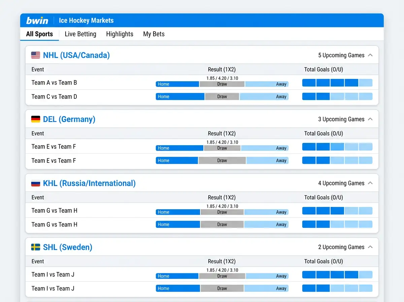Viewport: 404px width, 302px height.
Task: Select Home on second Team G vs Team H
Action: point(178,224)
